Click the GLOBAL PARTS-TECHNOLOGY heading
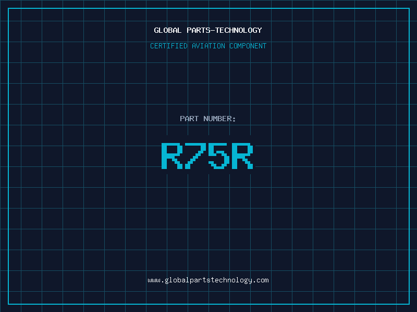 [208, 30]
